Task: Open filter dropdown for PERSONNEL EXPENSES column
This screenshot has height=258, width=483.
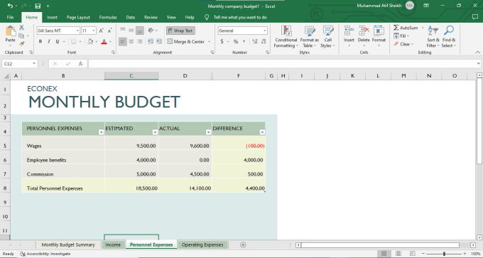Action: (101, 132)
